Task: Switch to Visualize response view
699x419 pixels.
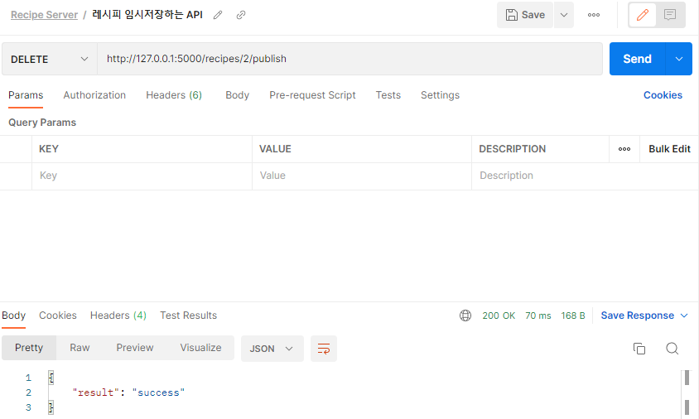Action: (x=200, y=348)
